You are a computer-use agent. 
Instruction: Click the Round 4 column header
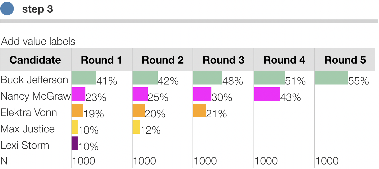tap(284, 60)
